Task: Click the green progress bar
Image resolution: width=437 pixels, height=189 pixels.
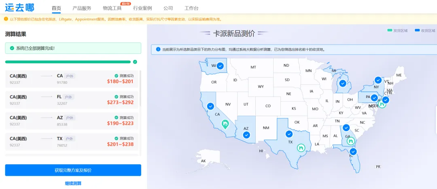Action: click(68, 62)
